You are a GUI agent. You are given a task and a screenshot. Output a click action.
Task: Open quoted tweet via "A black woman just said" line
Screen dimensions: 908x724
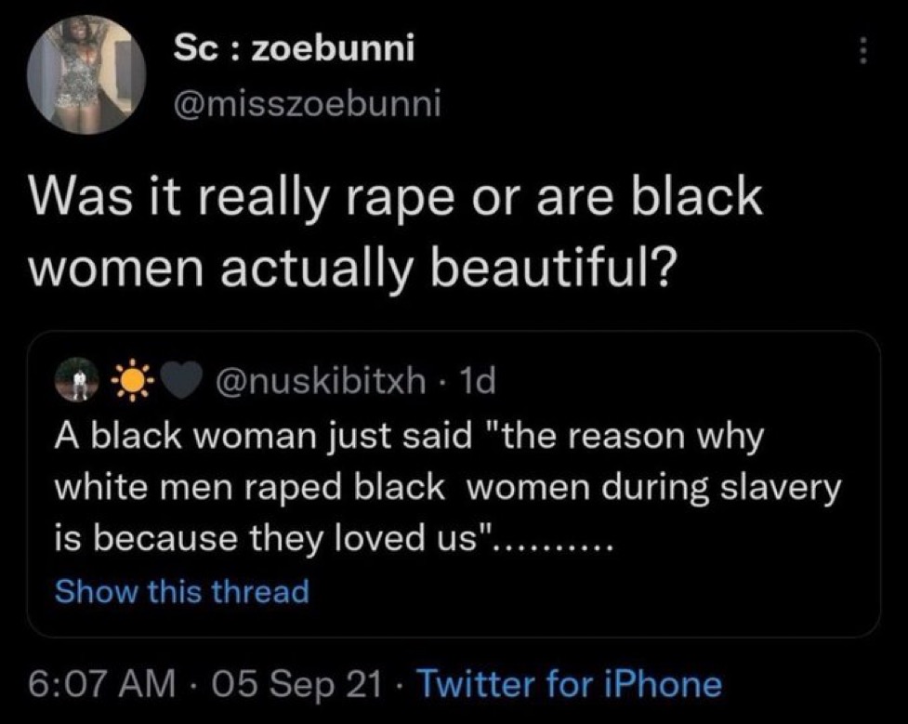pos(410,437)
